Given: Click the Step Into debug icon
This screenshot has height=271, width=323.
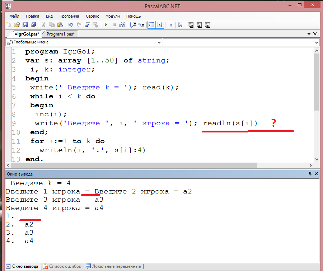Looking at the screenshot, I should pos(141,25).
